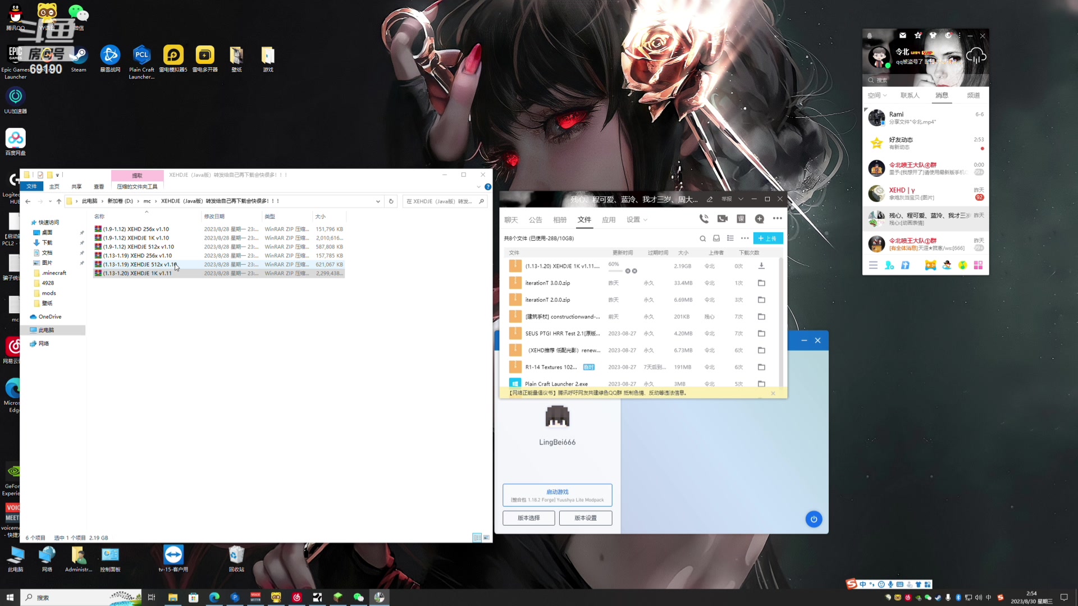1078x606 pixels.
Task: Start a video call in QQ group
Action: click(723, 219)
